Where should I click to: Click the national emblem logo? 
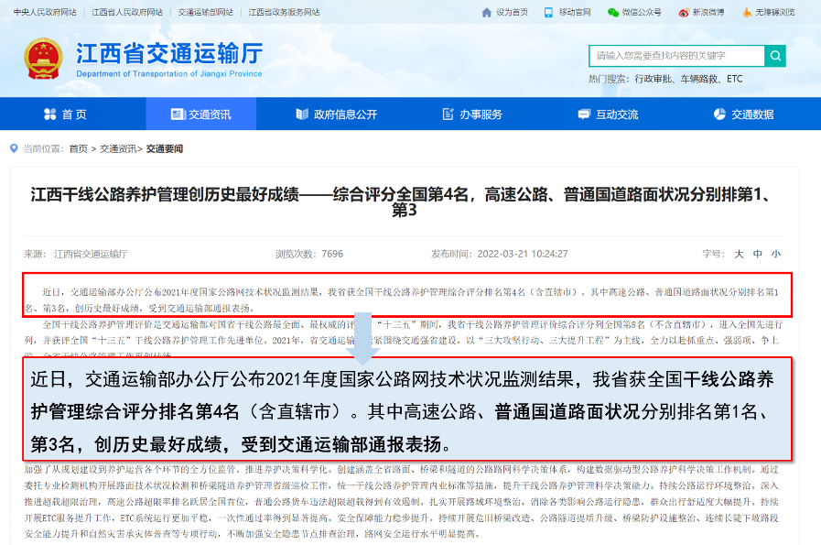[x=42, y=58]
